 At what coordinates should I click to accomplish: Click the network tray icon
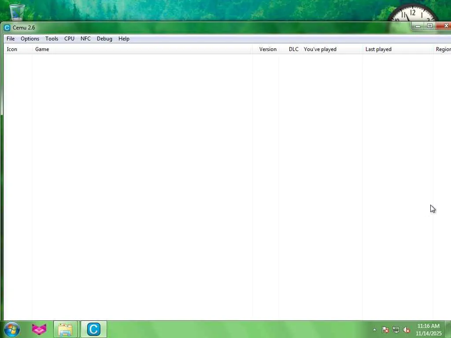(396, 330)
